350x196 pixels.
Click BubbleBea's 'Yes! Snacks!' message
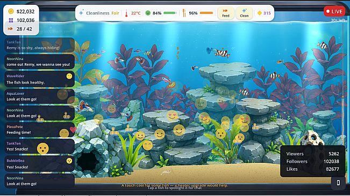coord(39,164)
